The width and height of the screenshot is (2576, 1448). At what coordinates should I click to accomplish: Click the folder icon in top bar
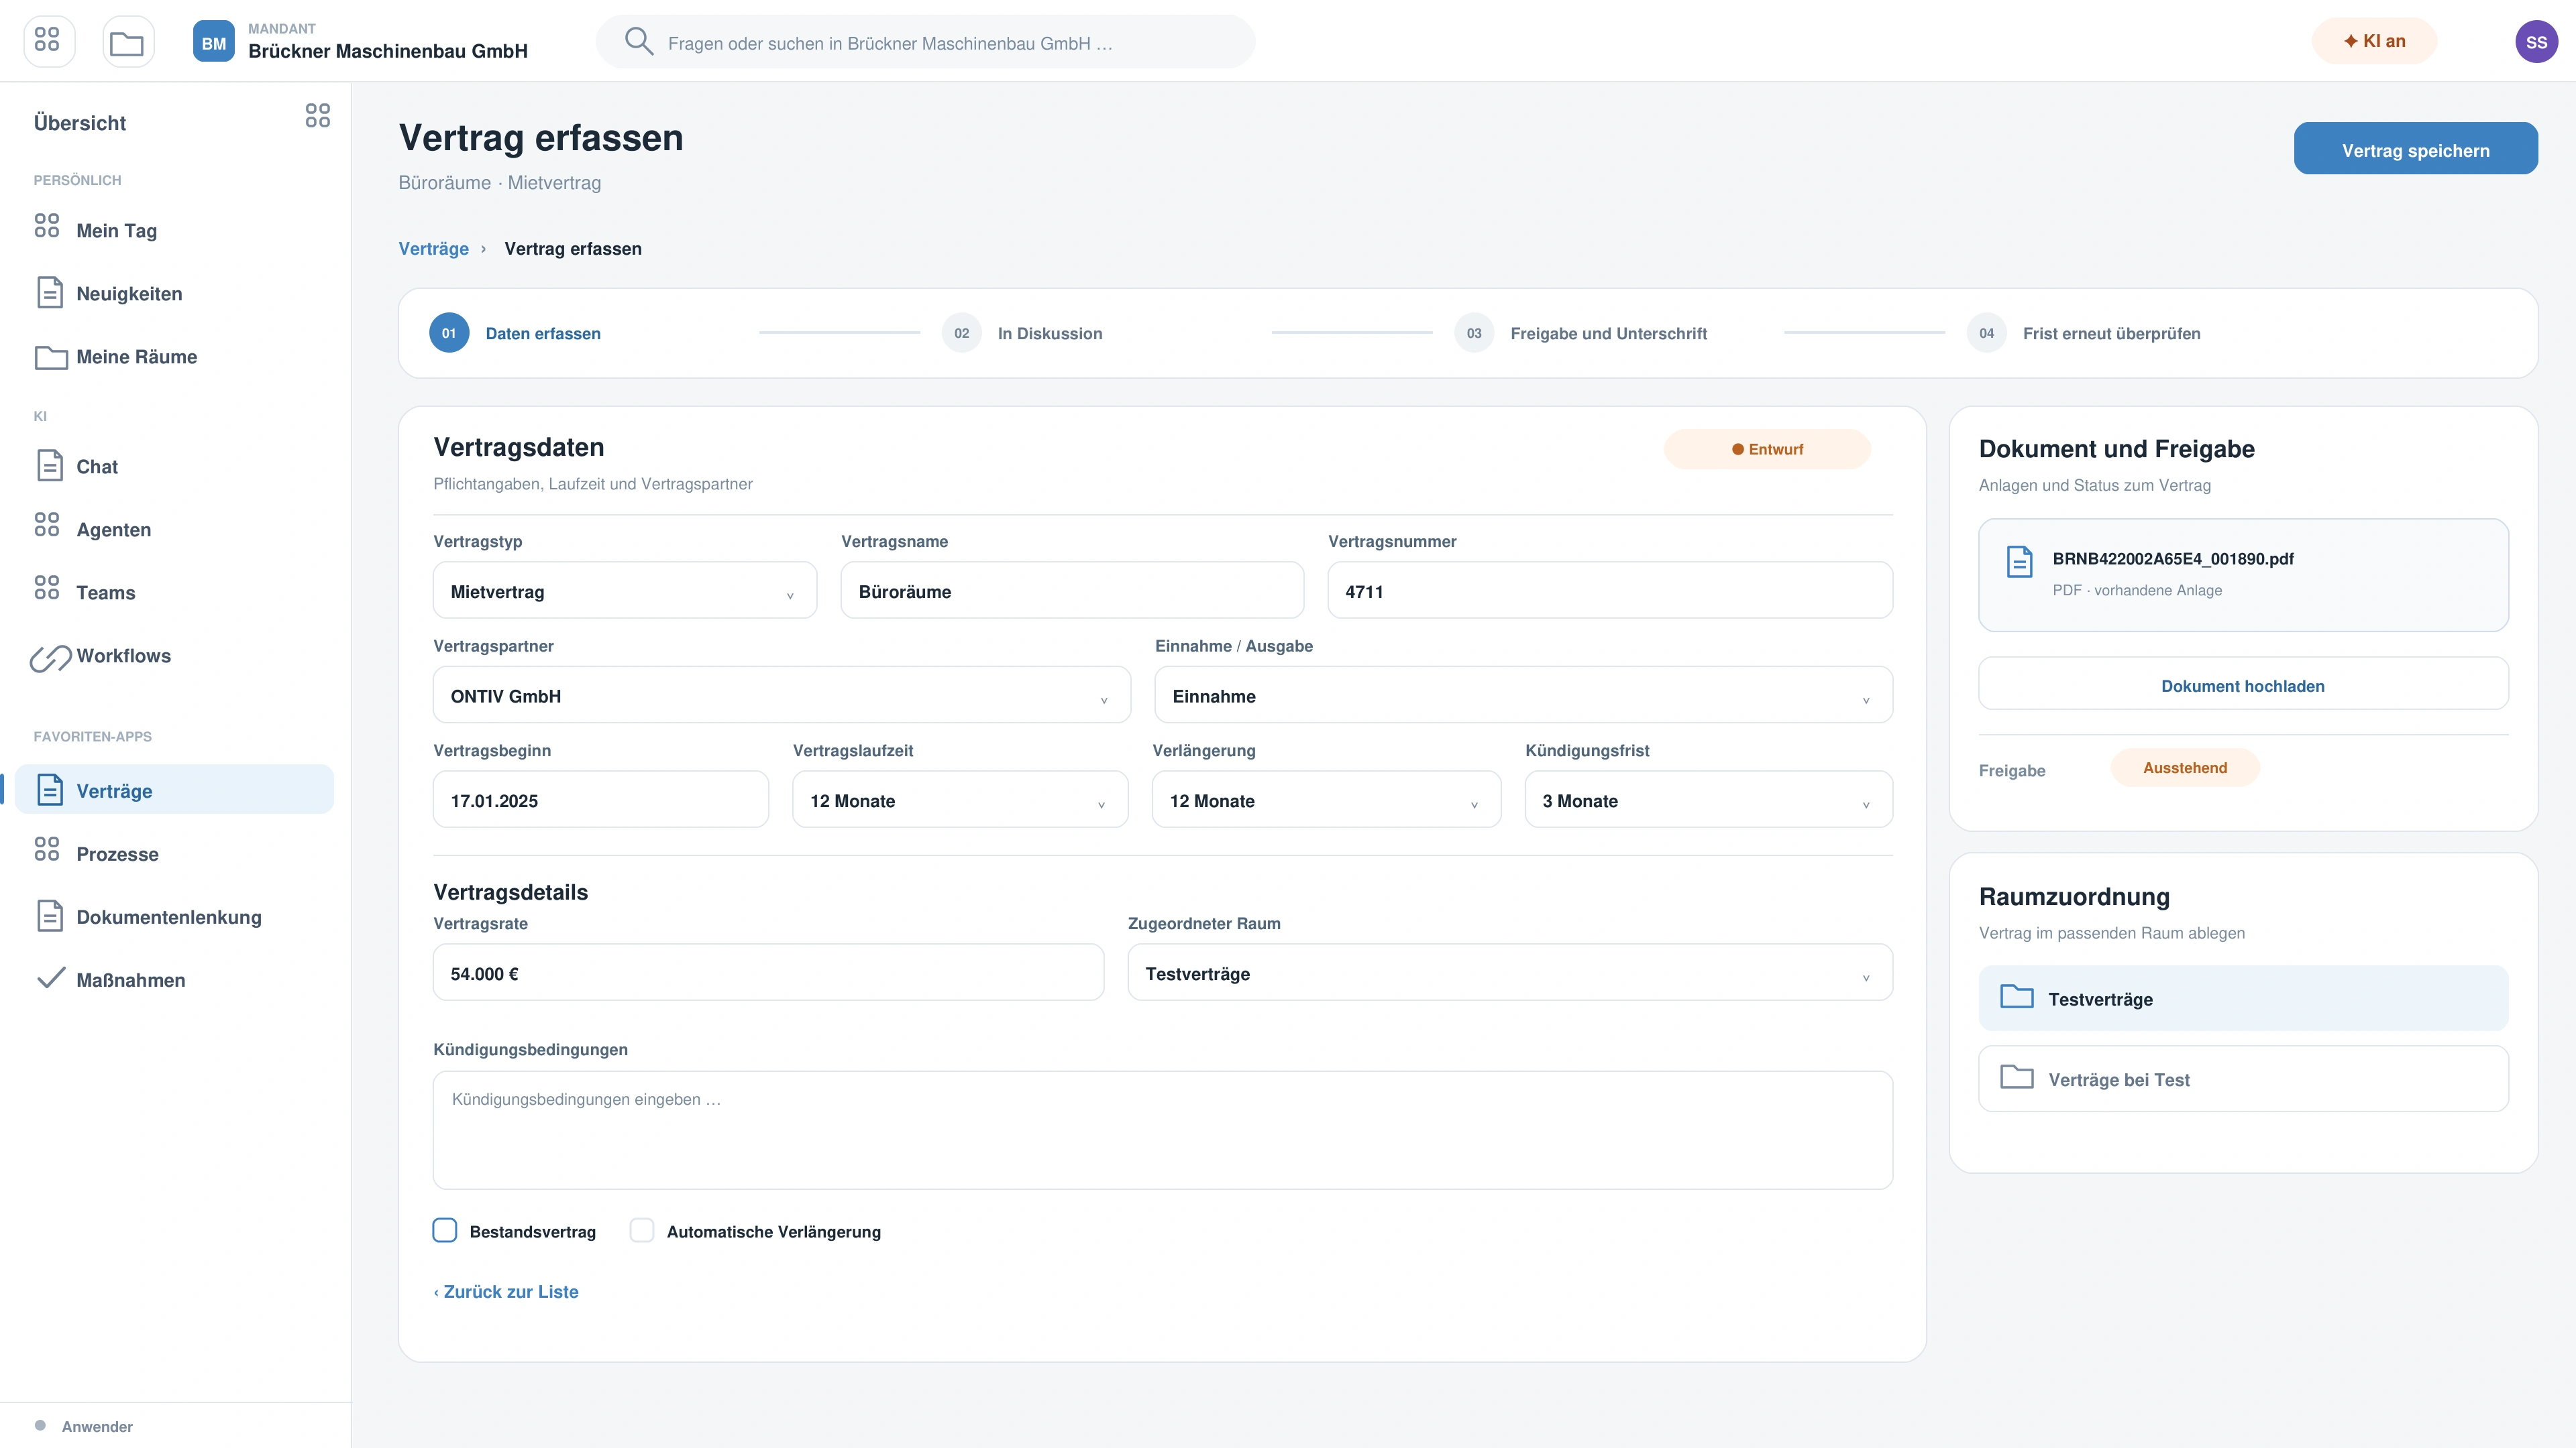(x=127, y=42)
